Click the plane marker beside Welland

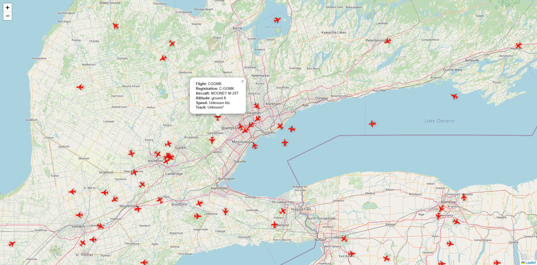tap(275, 224)
